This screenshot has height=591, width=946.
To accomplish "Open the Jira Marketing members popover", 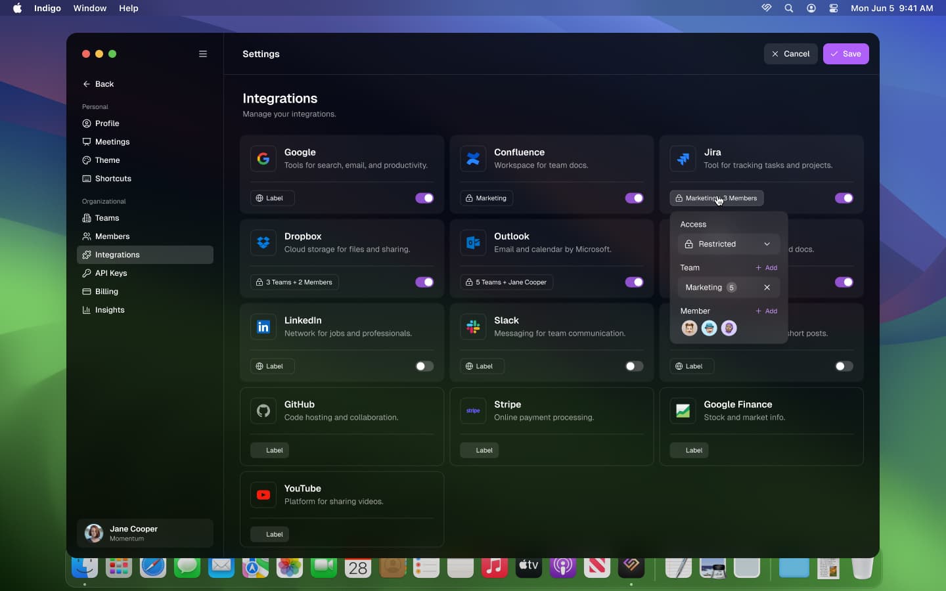I will coord(717,198).
